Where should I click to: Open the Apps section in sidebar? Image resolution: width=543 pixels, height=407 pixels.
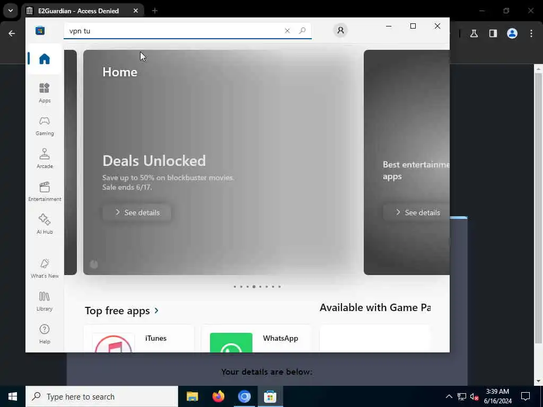click(45, 93)
